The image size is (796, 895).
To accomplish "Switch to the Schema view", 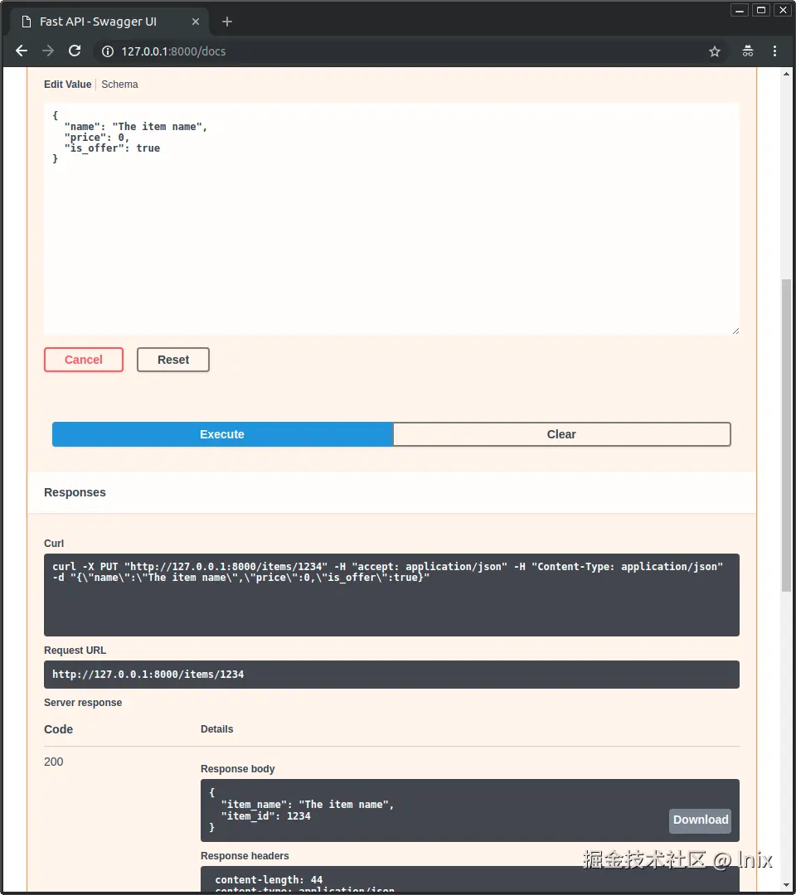I will point(119,84).
